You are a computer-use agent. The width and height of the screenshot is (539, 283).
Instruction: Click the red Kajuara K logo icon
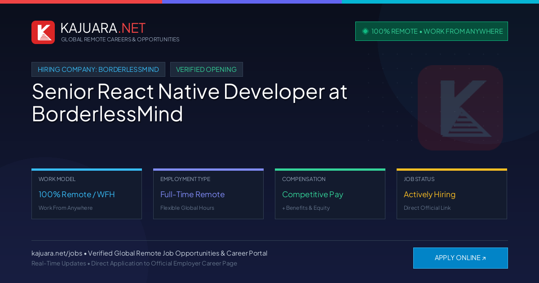(x=43, y=32)
